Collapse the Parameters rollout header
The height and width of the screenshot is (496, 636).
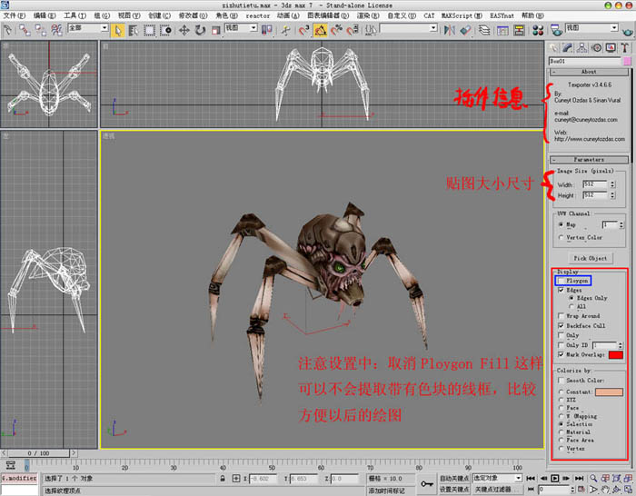click(589, 160)
